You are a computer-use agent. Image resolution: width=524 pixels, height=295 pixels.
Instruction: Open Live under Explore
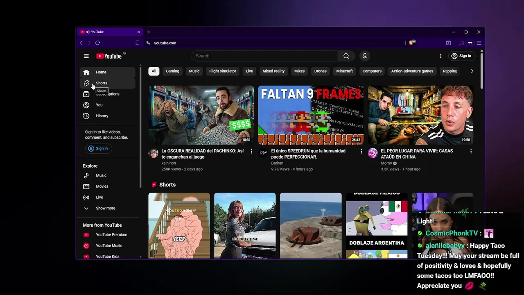pyautogui.click(x=107, y=197)
